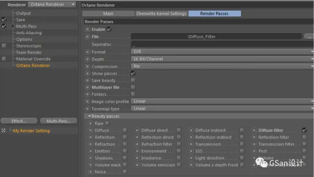This screenshot has width=314, height=177.
Task: Enable the Raw beauty pass checkbox
Action: (x=108, y=123)
